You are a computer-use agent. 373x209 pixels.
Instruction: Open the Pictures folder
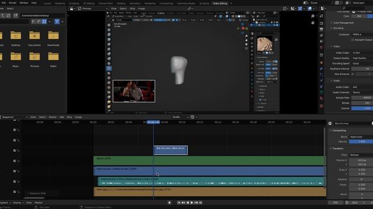(34, 60)
